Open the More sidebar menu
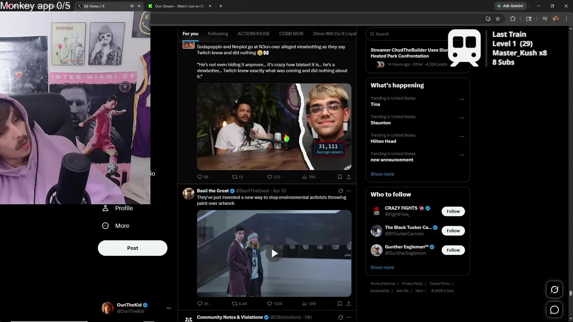The height and width of the screenshot is (322, 573). pos(116,226)
